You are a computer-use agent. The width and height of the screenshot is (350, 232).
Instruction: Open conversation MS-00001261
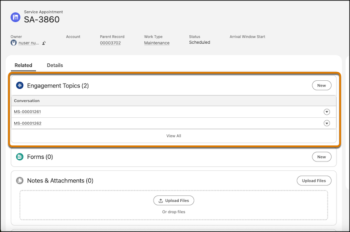[x=27, y=112]
